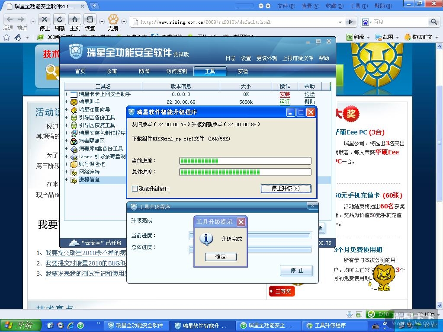Click the info icon in 工具升级提示 dialog
The image size is (443, 332).
(206, 239)
